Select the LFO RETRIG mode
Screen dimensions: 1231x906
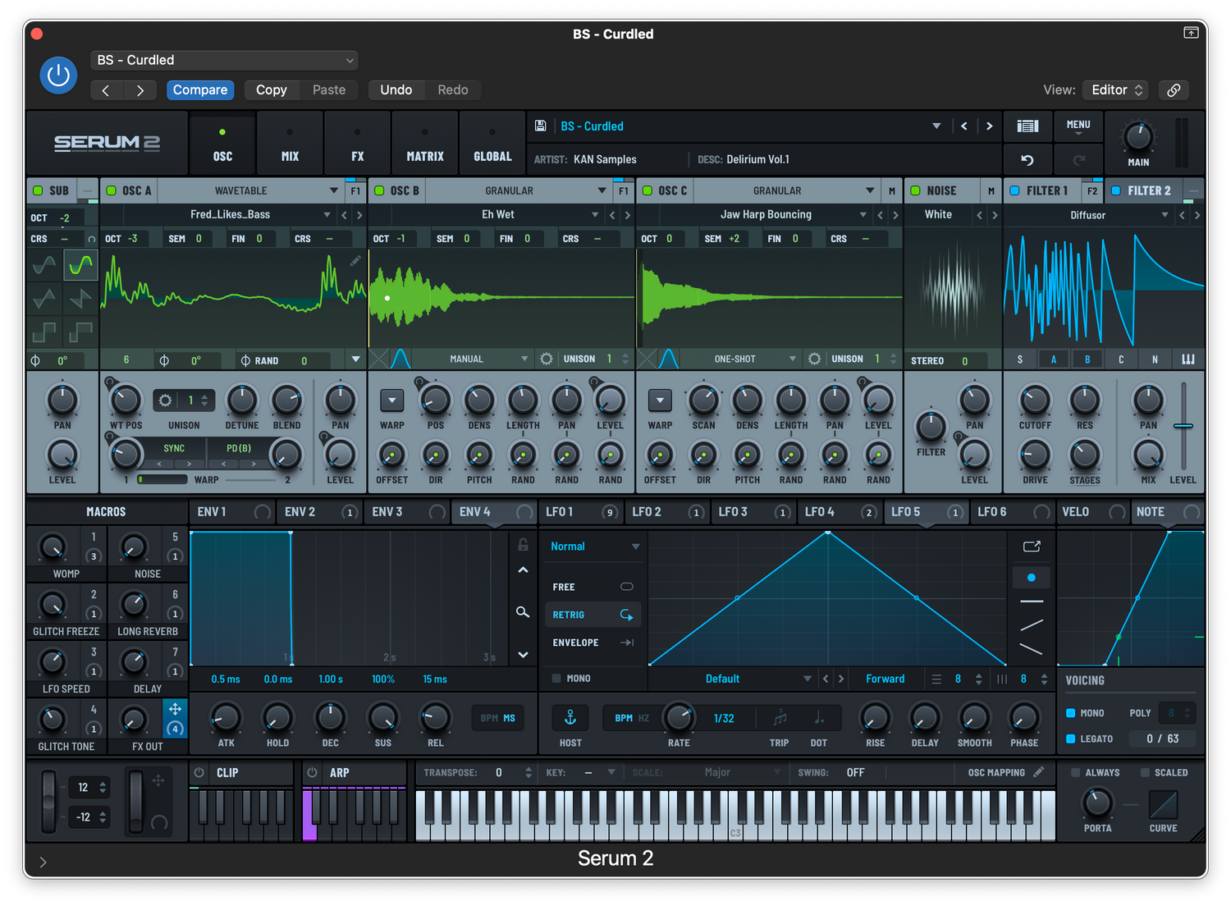click(593, 615)
